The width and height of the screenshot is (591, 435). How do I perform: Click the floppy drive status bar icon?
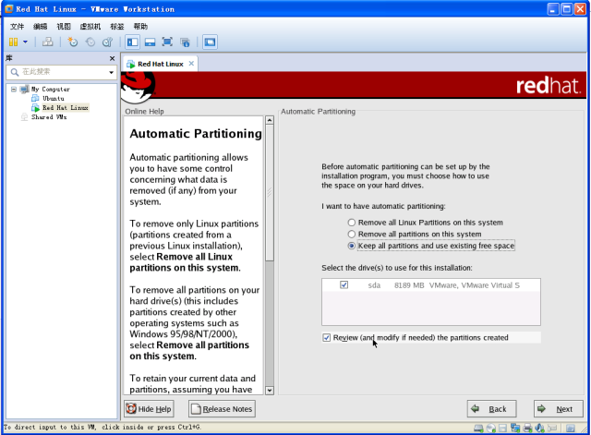502,428
